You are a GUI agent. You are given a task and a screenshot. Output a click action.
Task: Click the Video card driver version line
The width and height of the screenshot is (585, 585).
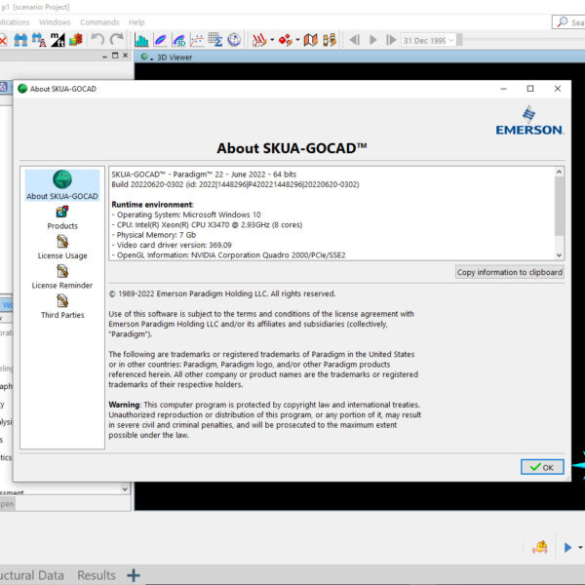(x=172, y=245)
